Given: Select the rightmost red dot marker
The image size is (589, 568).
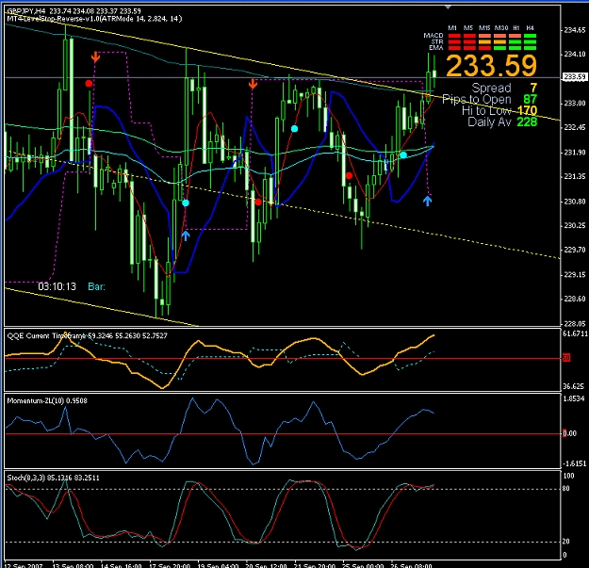Looking at the screenshot, I should pos(349,175).
